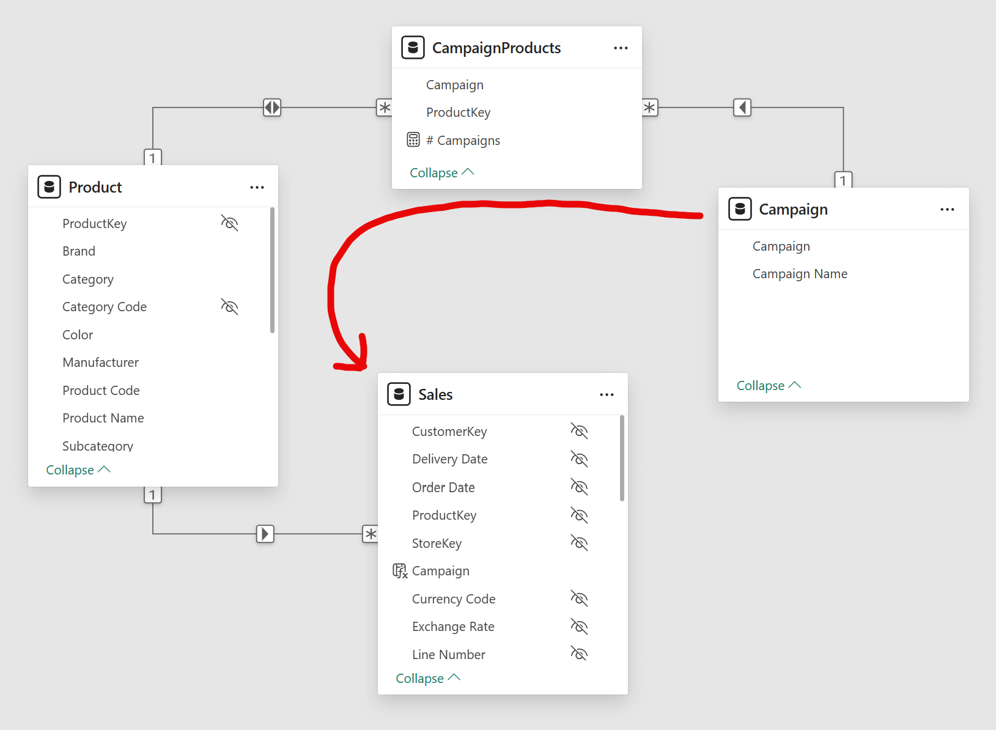The image size is (996, 730).
Task: Click single-direction filter arrow on Campaign relationship line
Action: tap(742, 108)
